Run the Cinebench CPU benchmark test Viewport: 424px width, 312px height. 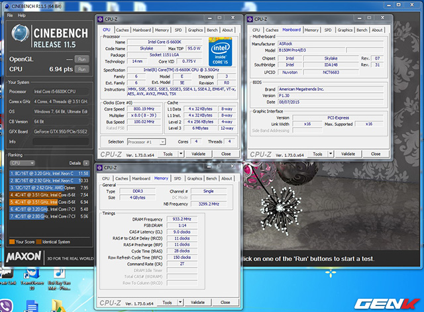coord(81,69)
